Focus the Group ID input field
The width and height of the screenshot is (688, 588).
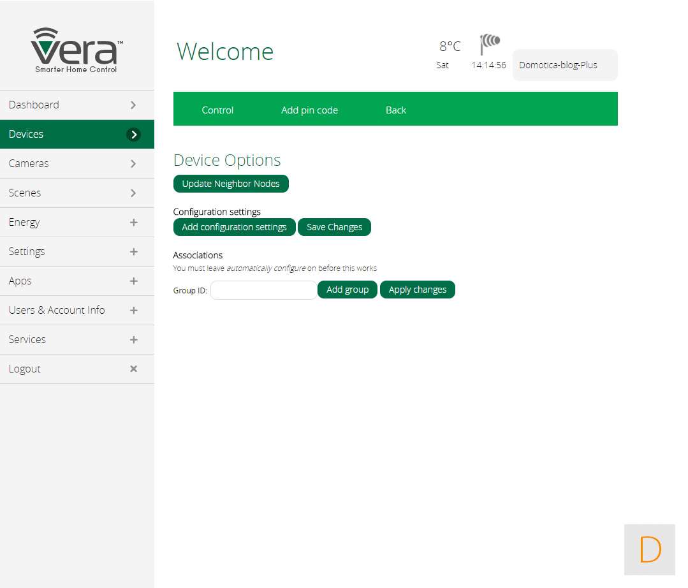point(263,290)
